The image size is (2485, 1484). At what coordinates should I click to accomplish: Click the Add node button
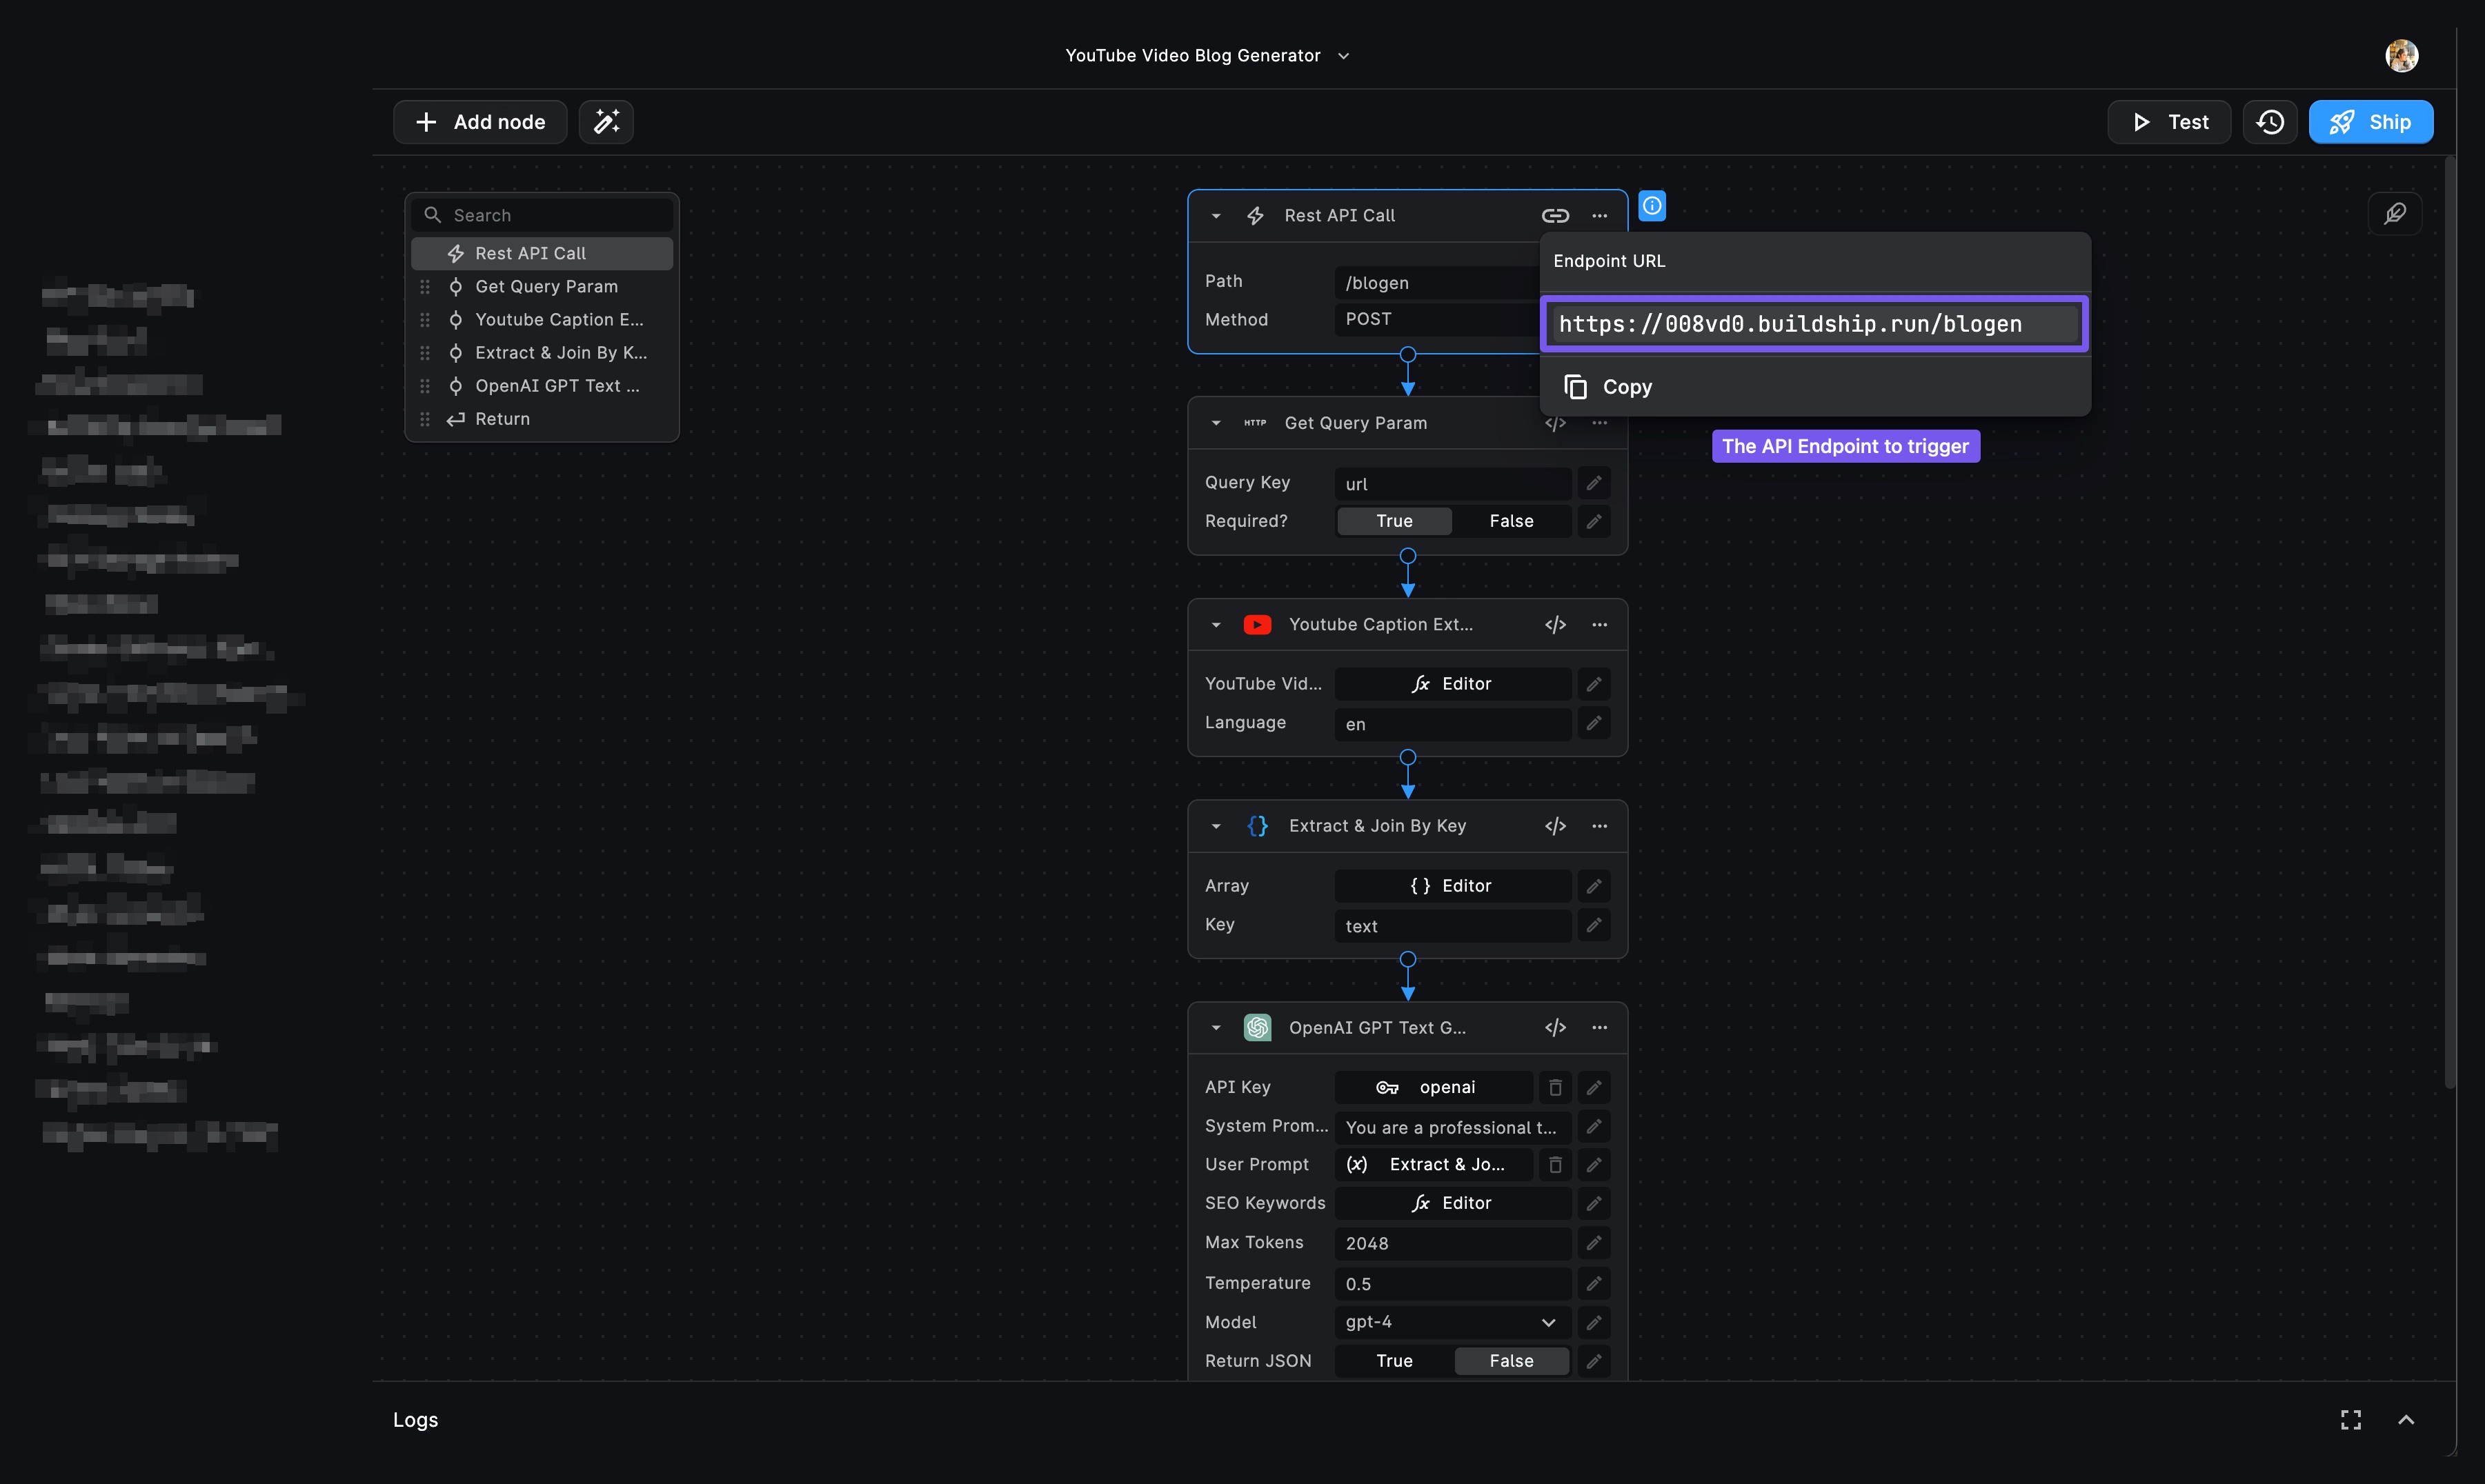tap(480, 122)
